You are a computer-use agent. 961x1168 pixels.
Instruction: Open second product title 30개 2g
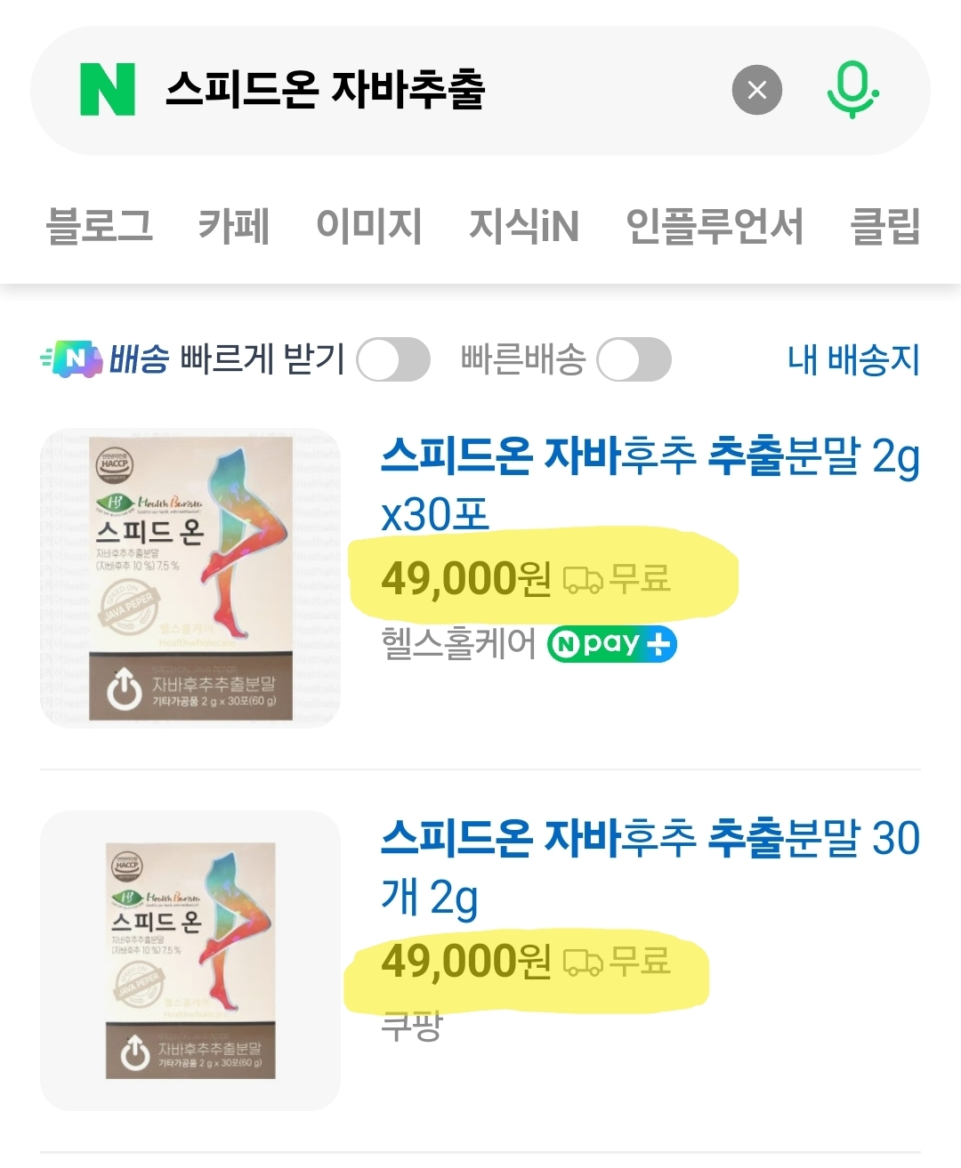point(650,866)
